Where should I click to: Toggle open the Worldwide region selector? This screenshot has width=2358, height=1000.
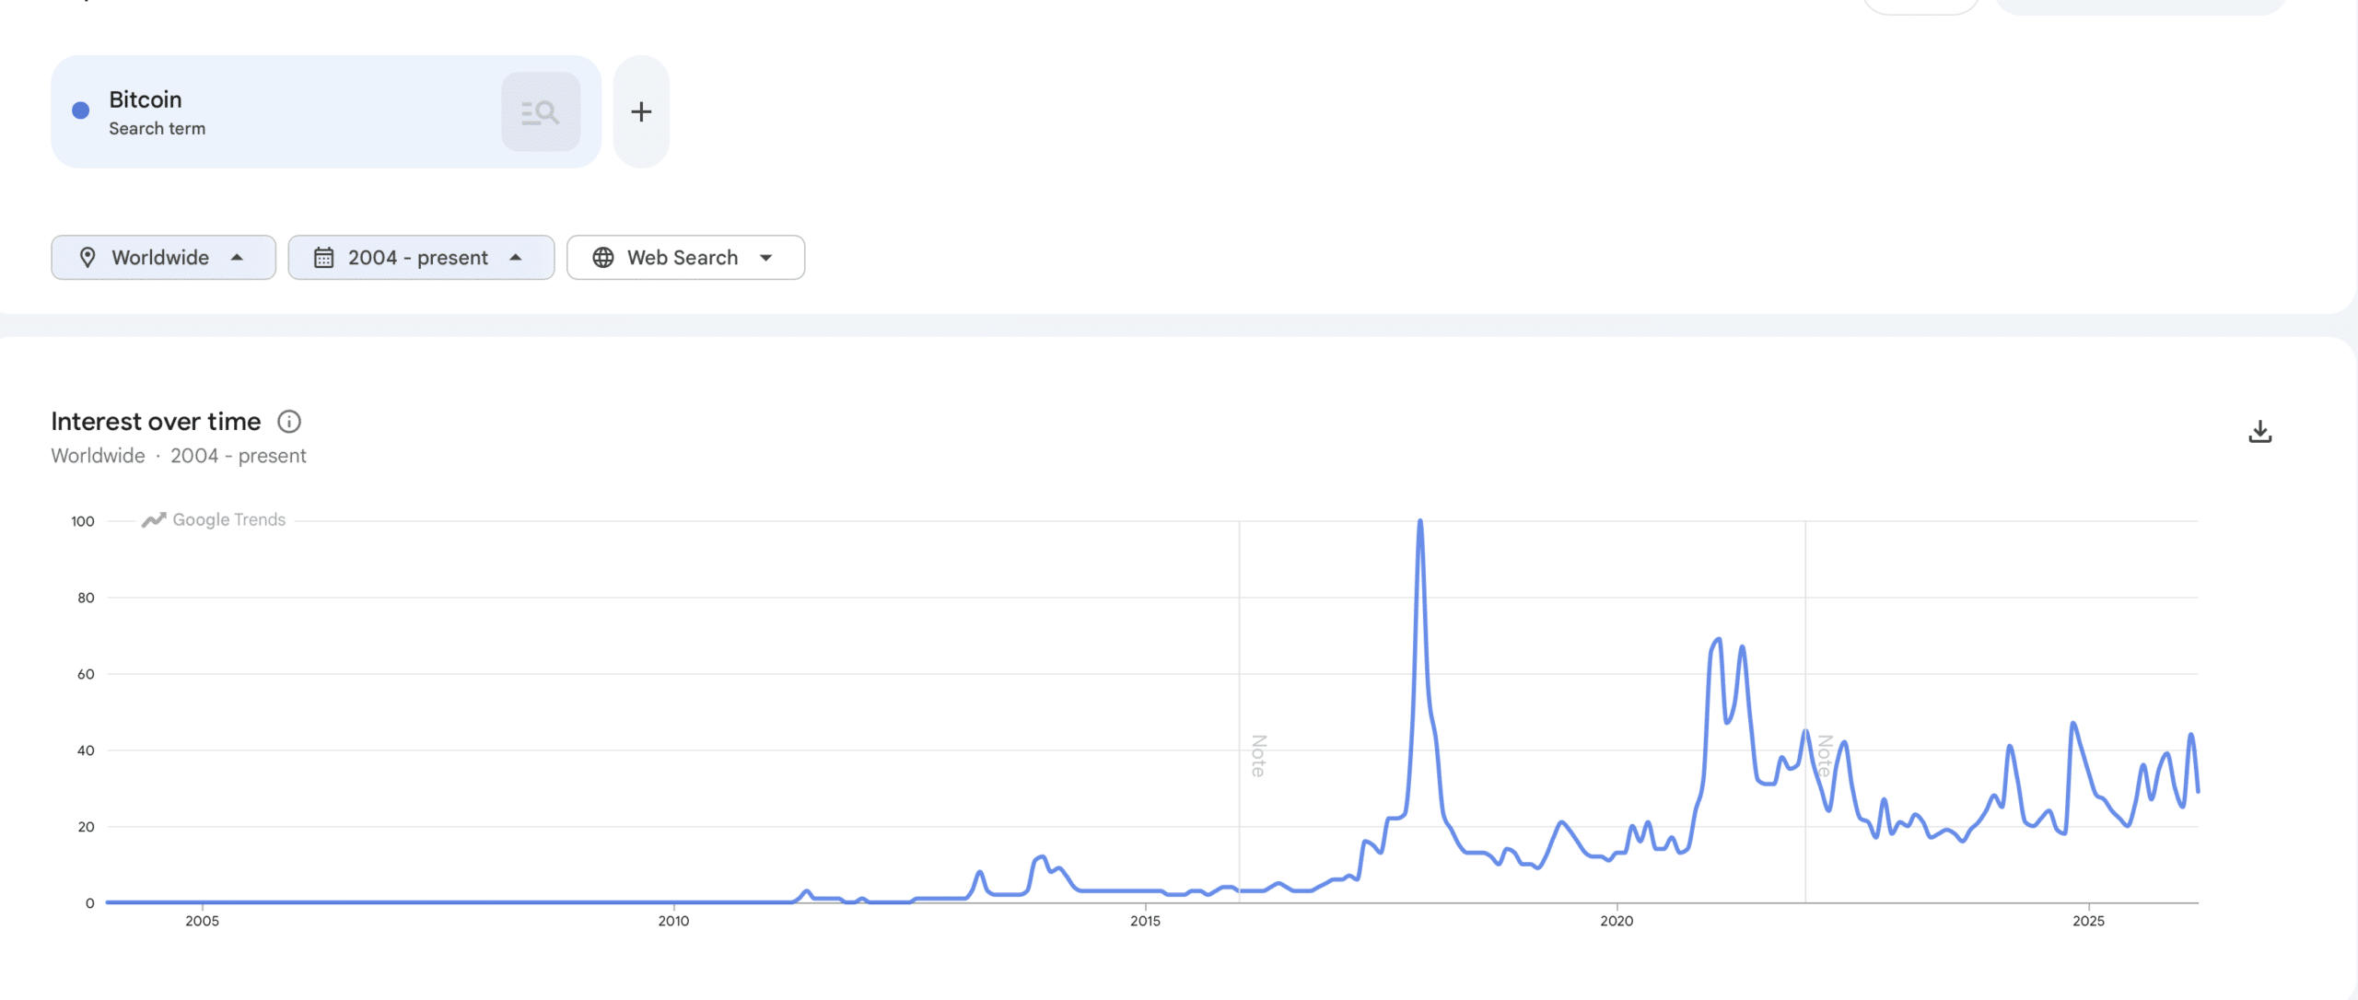(x=163, y=257)
